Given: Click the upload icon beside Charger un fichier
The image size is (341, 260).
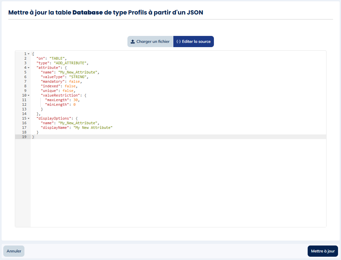Looking at the screenshot, I should 133,42.
